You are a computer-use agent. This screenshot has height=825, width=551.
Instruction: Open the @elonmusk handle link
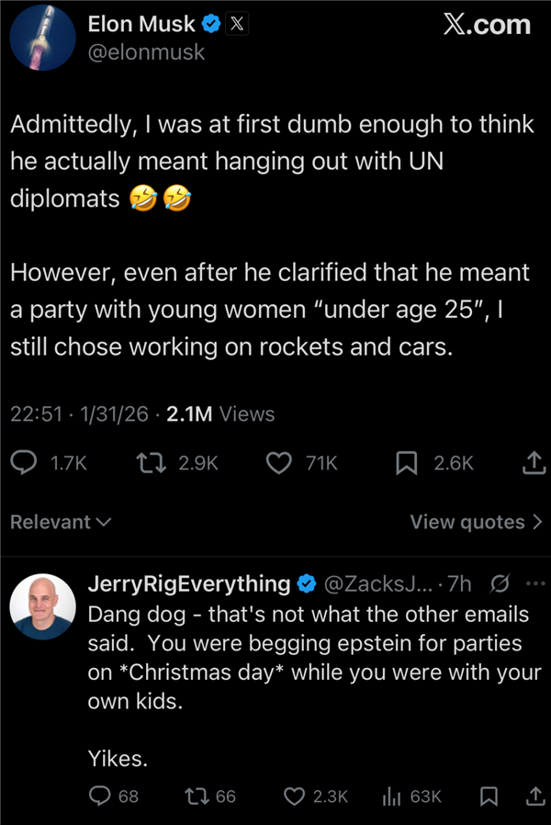[146, 52]
